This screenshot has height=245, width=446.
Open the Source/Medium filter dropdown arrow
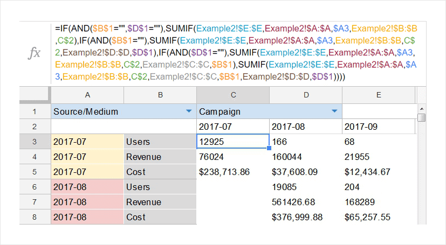pyautogui.click(x=189, y=111)
